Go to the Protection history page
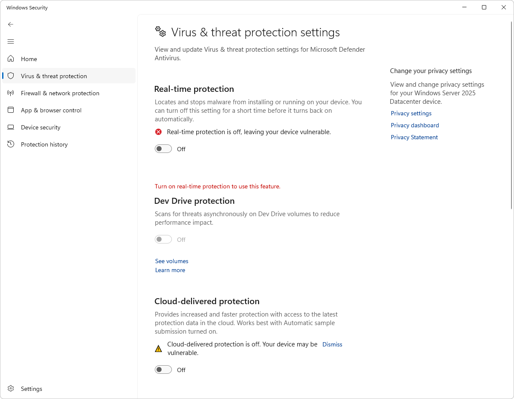 click(44, 144)
